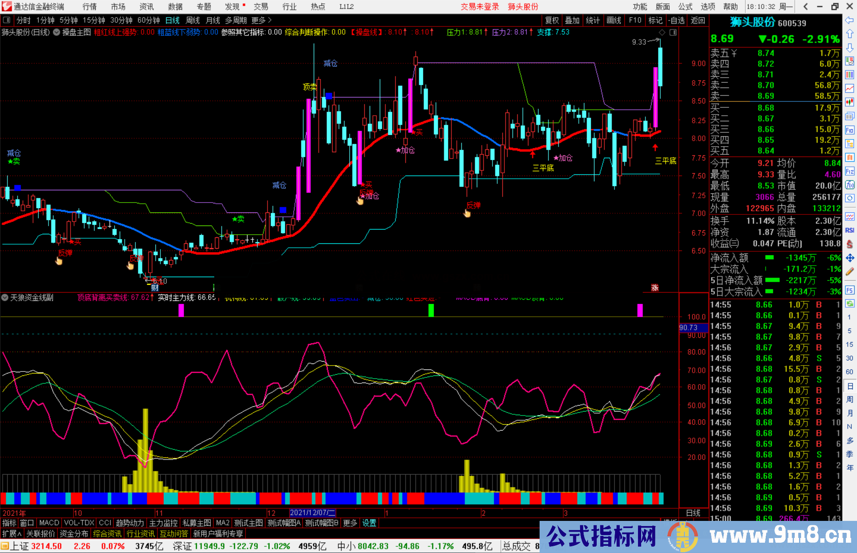Click the green signal block in indicator pane
This screenshot has width=857, height=553.
pos(431,310)
